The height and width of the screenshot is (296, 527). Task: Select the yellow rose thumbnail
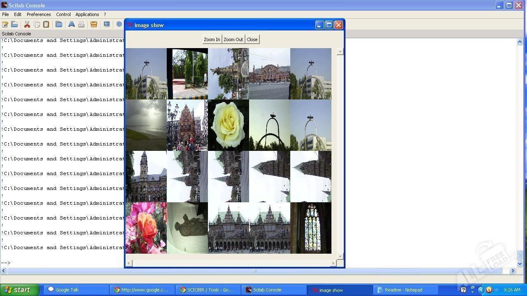228,125
